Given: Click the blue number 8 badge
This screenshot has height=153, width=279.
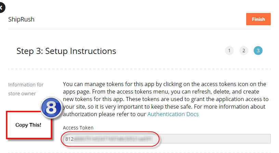Looking at the screenshot, I should [51, 108].
